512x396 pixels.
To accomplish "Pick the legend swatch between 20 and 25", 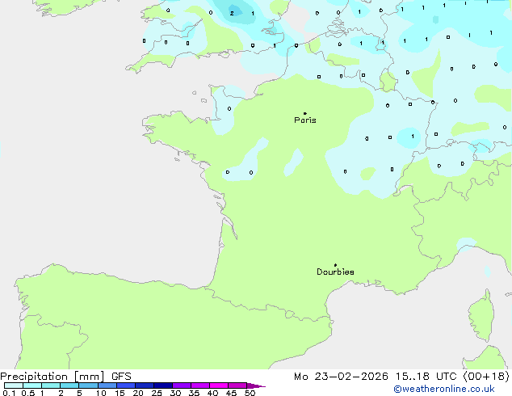I will (145, 385).
